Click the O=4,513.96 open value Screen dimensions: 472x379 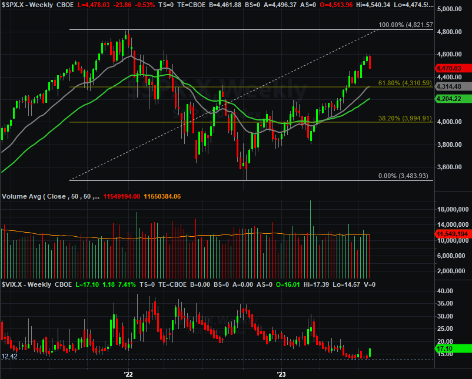point(336,5)
